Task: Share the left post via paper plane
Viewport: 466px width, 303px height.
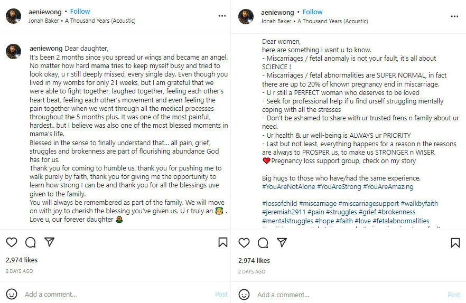Action: pyautogui.click(x=50, y=242)
